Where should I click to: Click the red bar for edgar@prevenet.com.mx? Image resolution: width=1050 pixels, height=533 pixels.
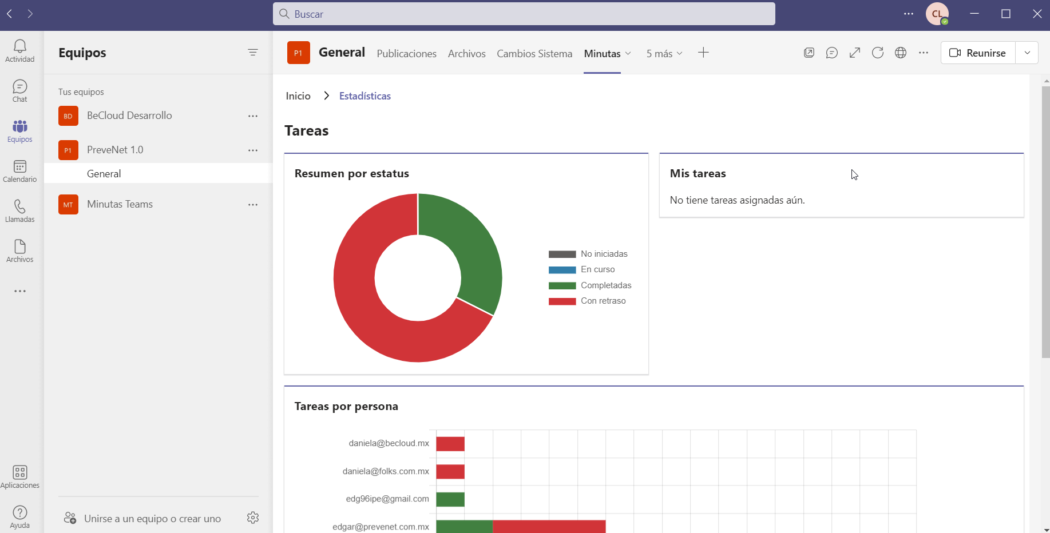coord(549,526)
